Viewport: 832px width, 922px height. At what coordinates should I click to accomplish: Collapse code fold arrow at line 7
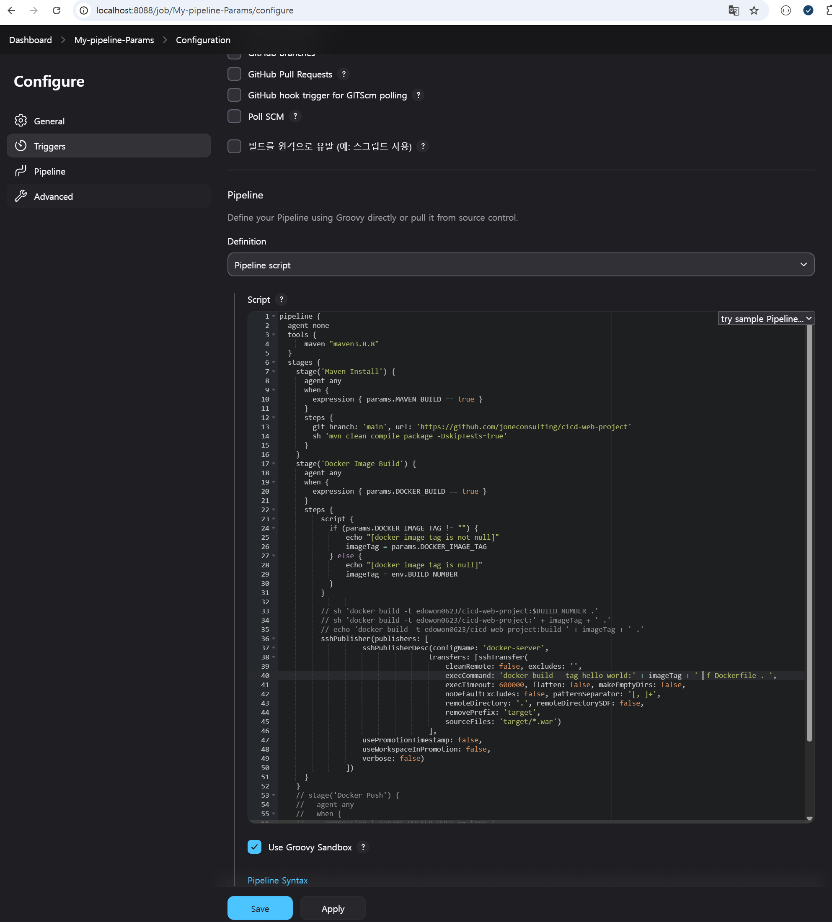tap(274, 371)
